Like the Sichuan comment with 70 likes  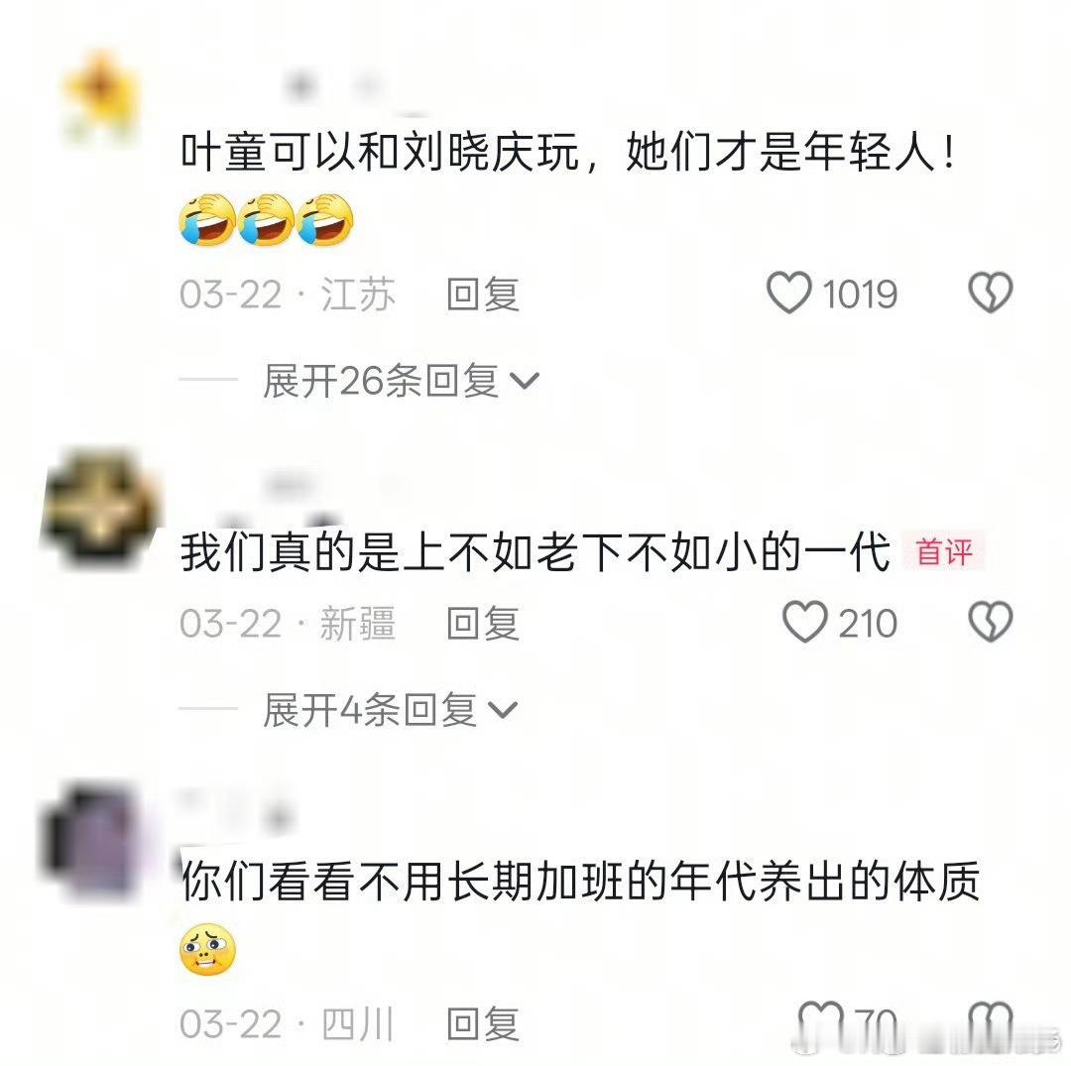coord(820,1023)
